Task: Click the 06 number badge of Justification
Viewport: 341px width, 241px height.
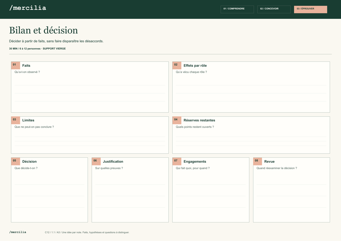Action: (x=96, y=161)
